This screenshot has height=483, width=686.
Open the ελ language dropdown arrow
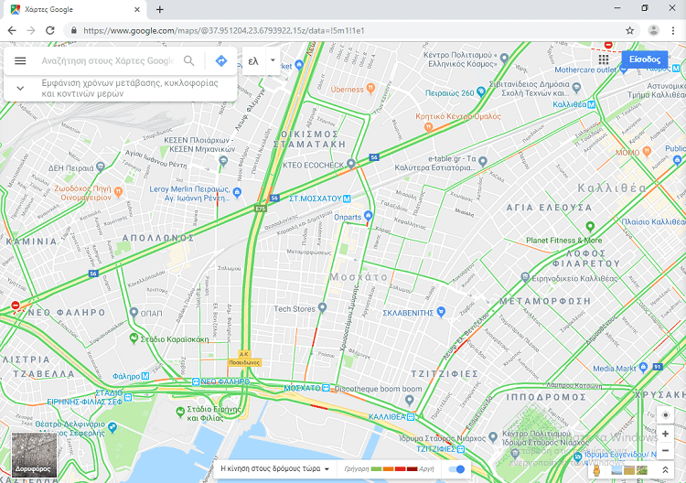273,60
